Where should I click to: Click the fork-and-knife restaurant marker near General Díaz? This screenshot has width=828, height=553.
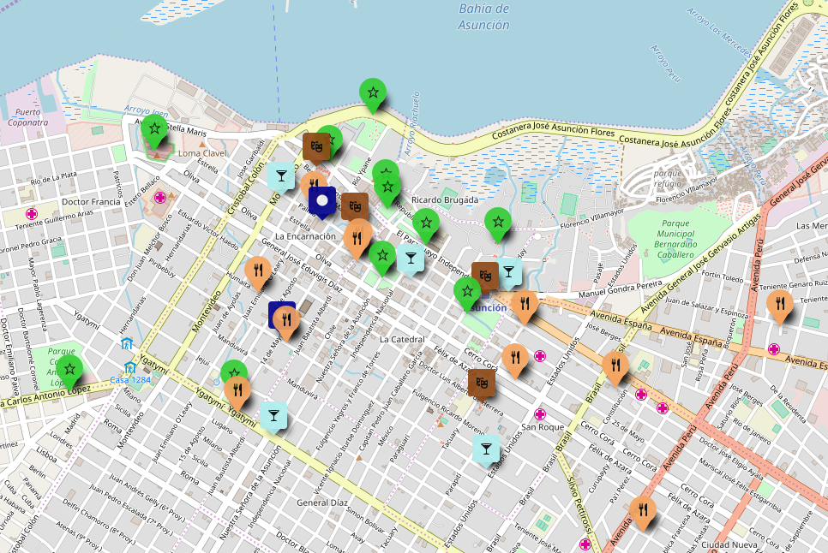click(x=643, y=508)
